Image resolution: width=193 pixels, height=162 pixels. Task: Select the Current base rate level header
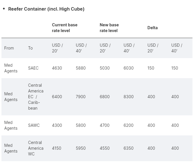click(x=65, y=28)
